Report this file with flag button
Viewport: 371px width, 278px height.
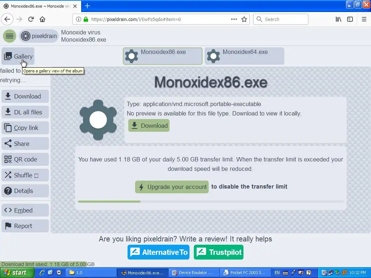pos(25,226)
